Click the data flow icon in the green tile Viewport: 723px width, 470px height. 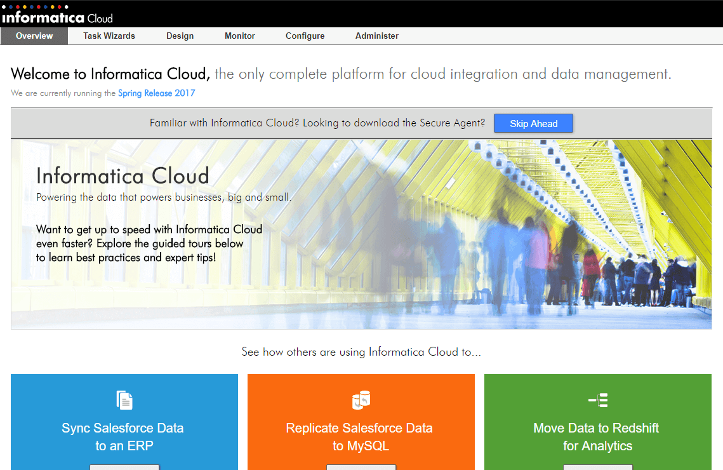click(x=597, y=400)
